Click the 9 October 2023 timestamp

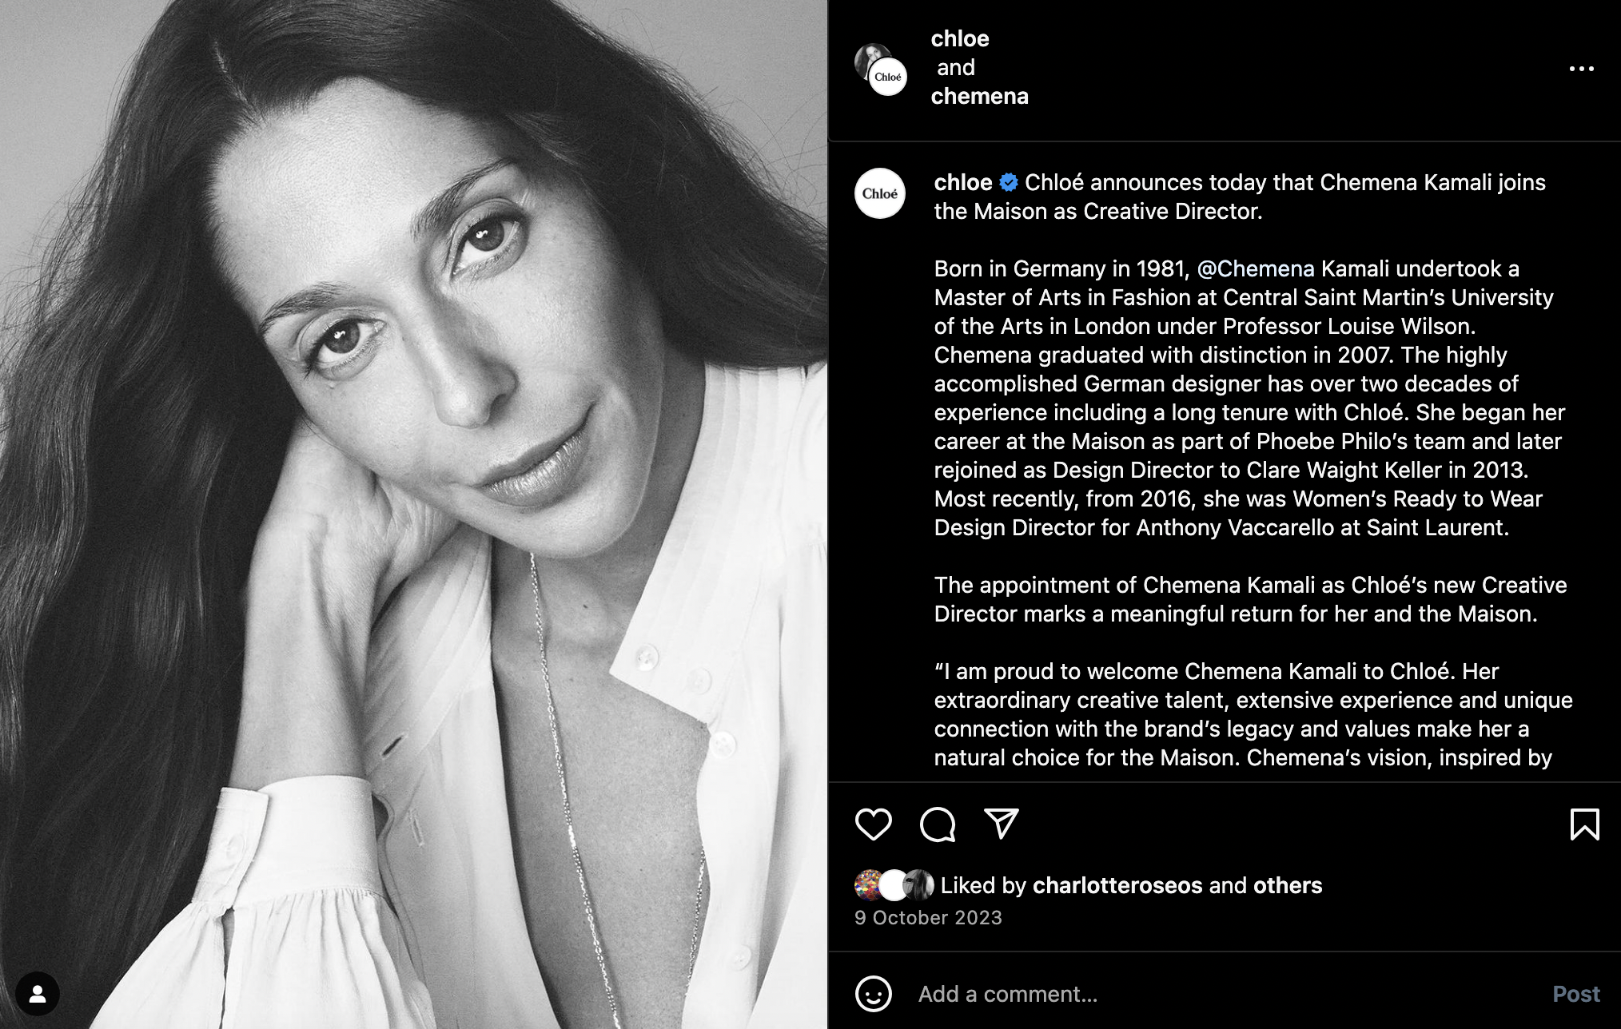click(928, 918)
